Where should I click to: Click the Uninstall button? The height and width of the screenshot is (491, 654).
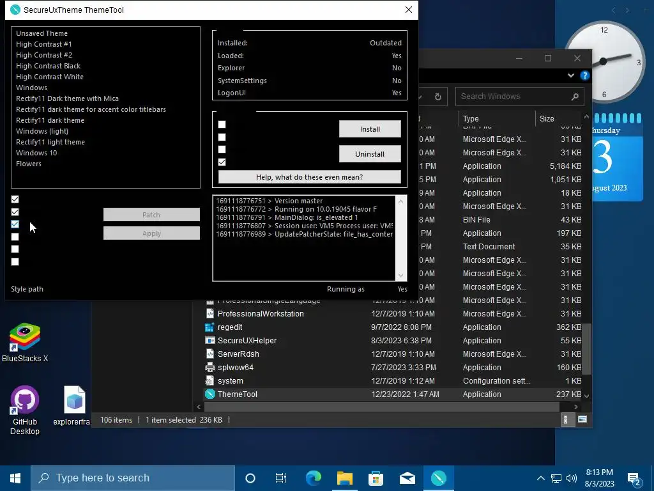point(370,154)
